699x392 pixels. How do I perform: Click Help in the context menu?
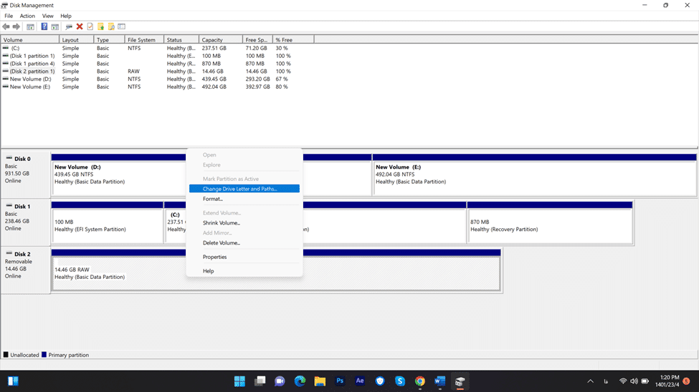(244, 271)
